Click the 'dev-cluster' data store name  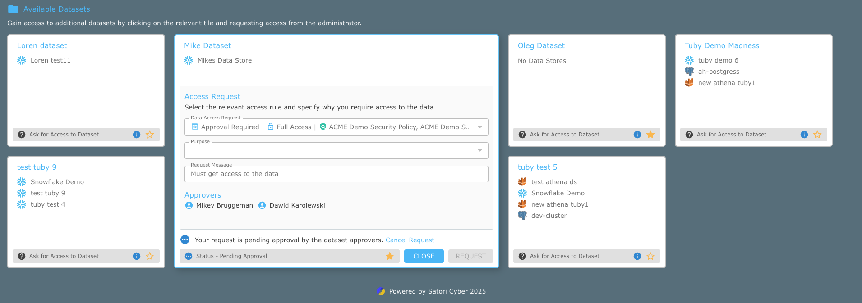pyautogui.click(x=549, y=216)
